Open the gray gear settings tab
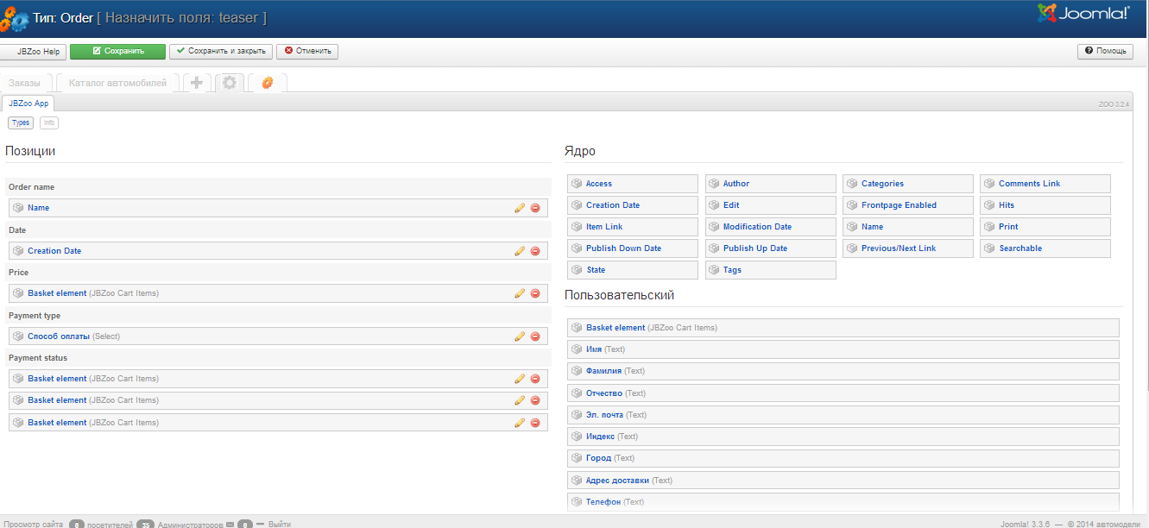This screenshot has height=528, width=1149. click(229, 83)
